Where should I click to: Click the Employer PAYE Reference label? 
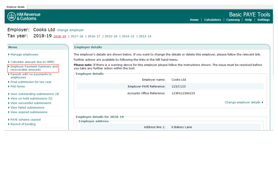[147, 86]
